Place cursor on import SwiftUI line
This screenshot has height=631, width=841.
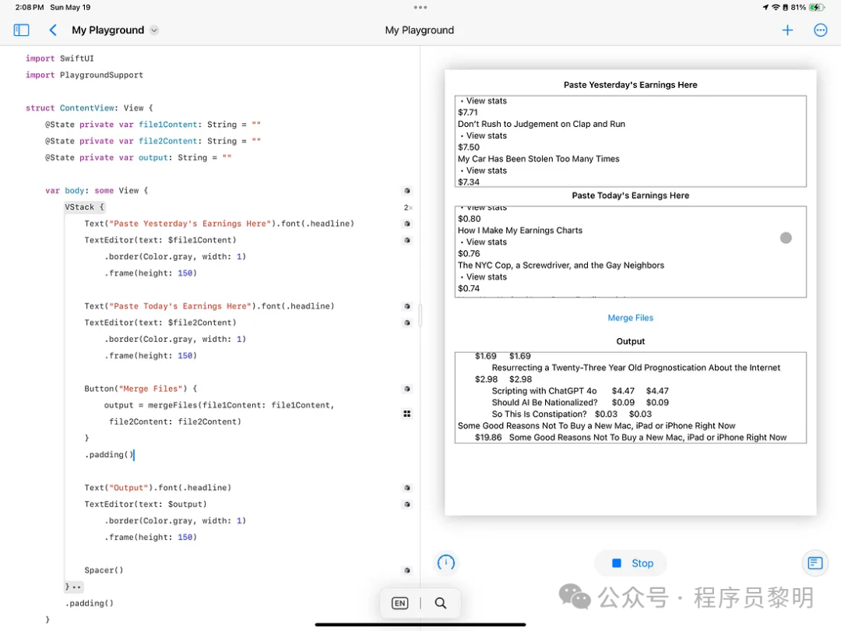pos(59,58)
